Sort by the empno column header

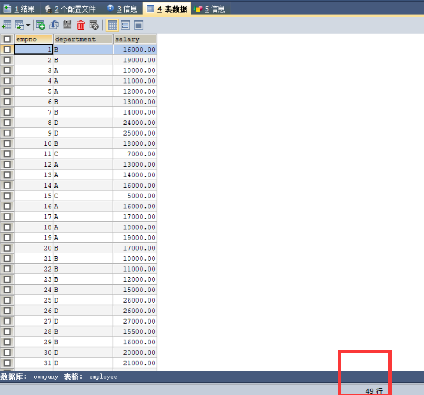click(x=34, y=39)
